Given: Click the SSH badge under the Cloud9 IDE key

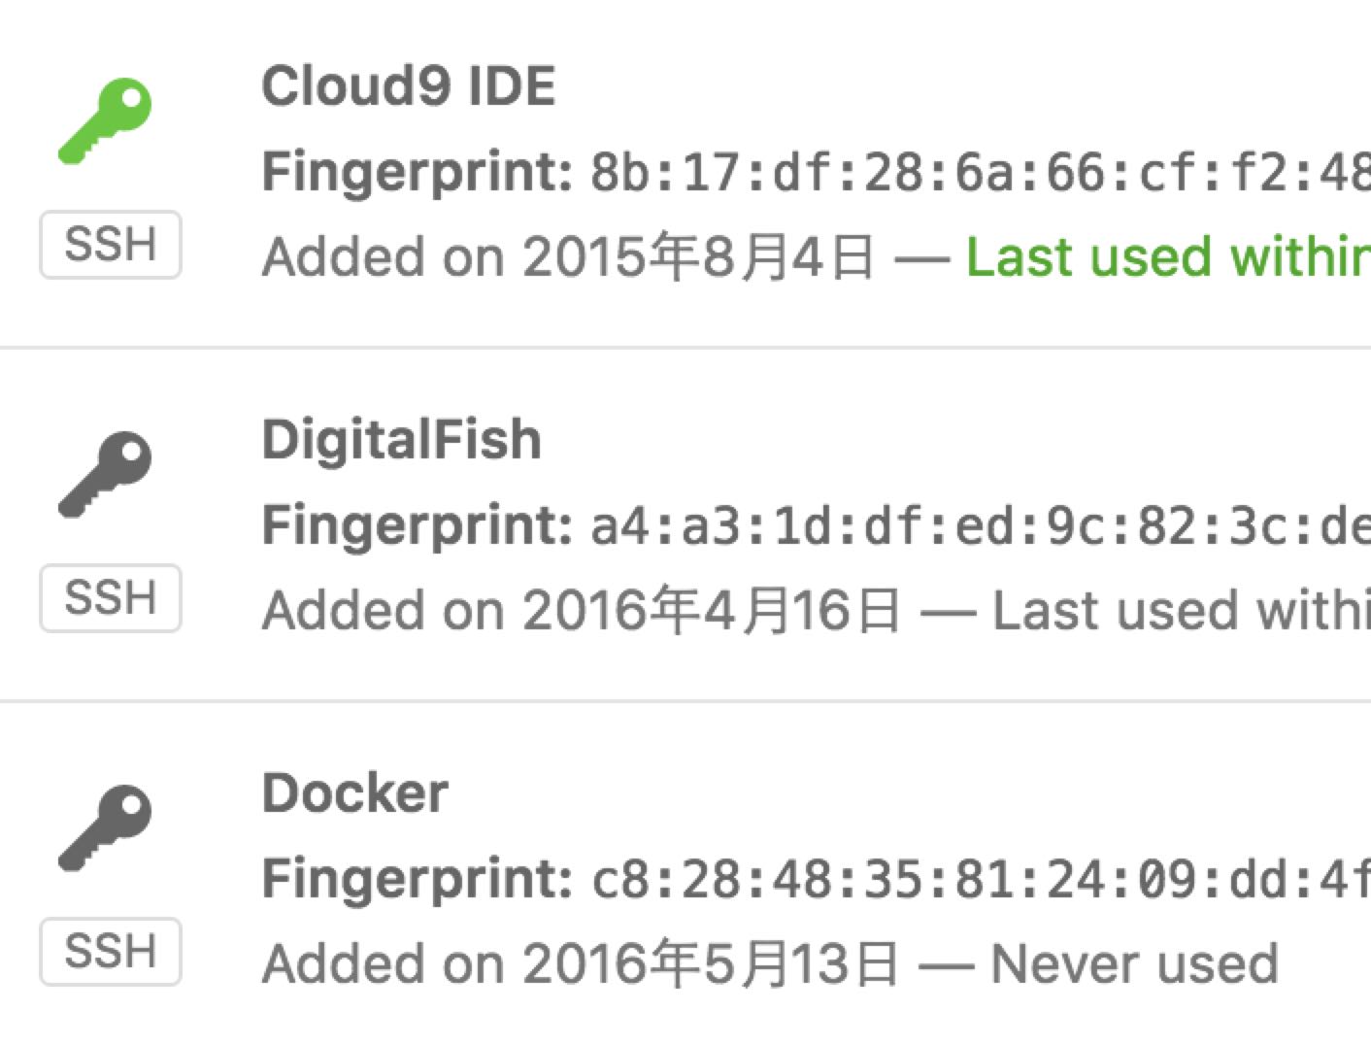Looking at the screenshot, I should click(x=111, y=245).
